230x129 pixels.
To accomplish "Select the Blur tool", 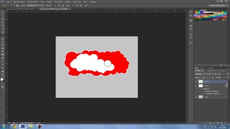I will (3, 52).
